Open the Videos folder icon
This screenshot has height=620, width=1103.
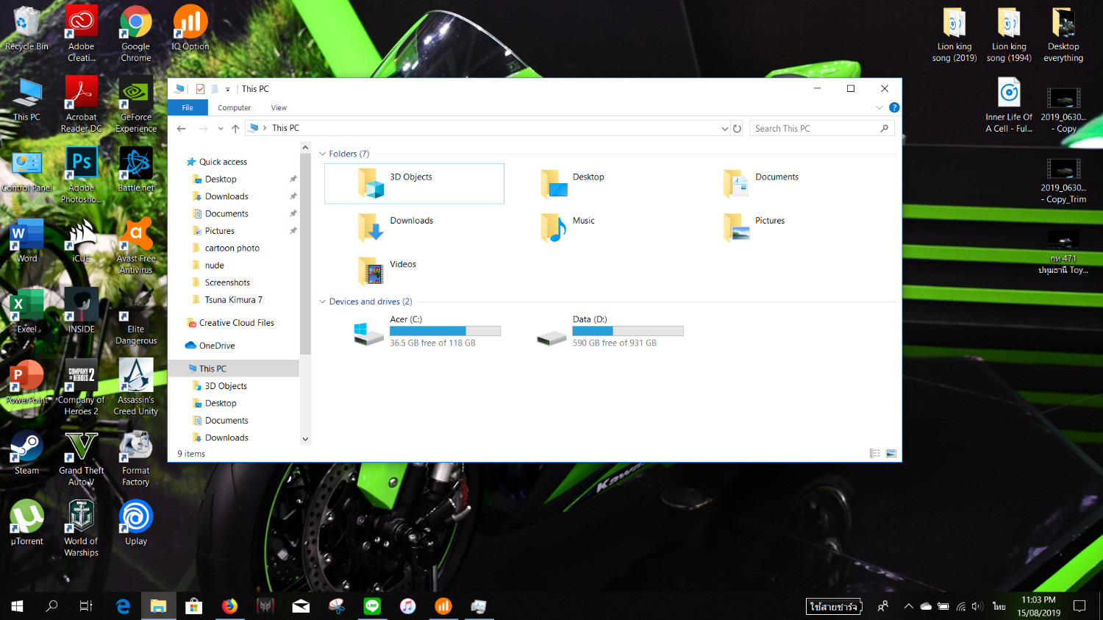click(371, 271)
